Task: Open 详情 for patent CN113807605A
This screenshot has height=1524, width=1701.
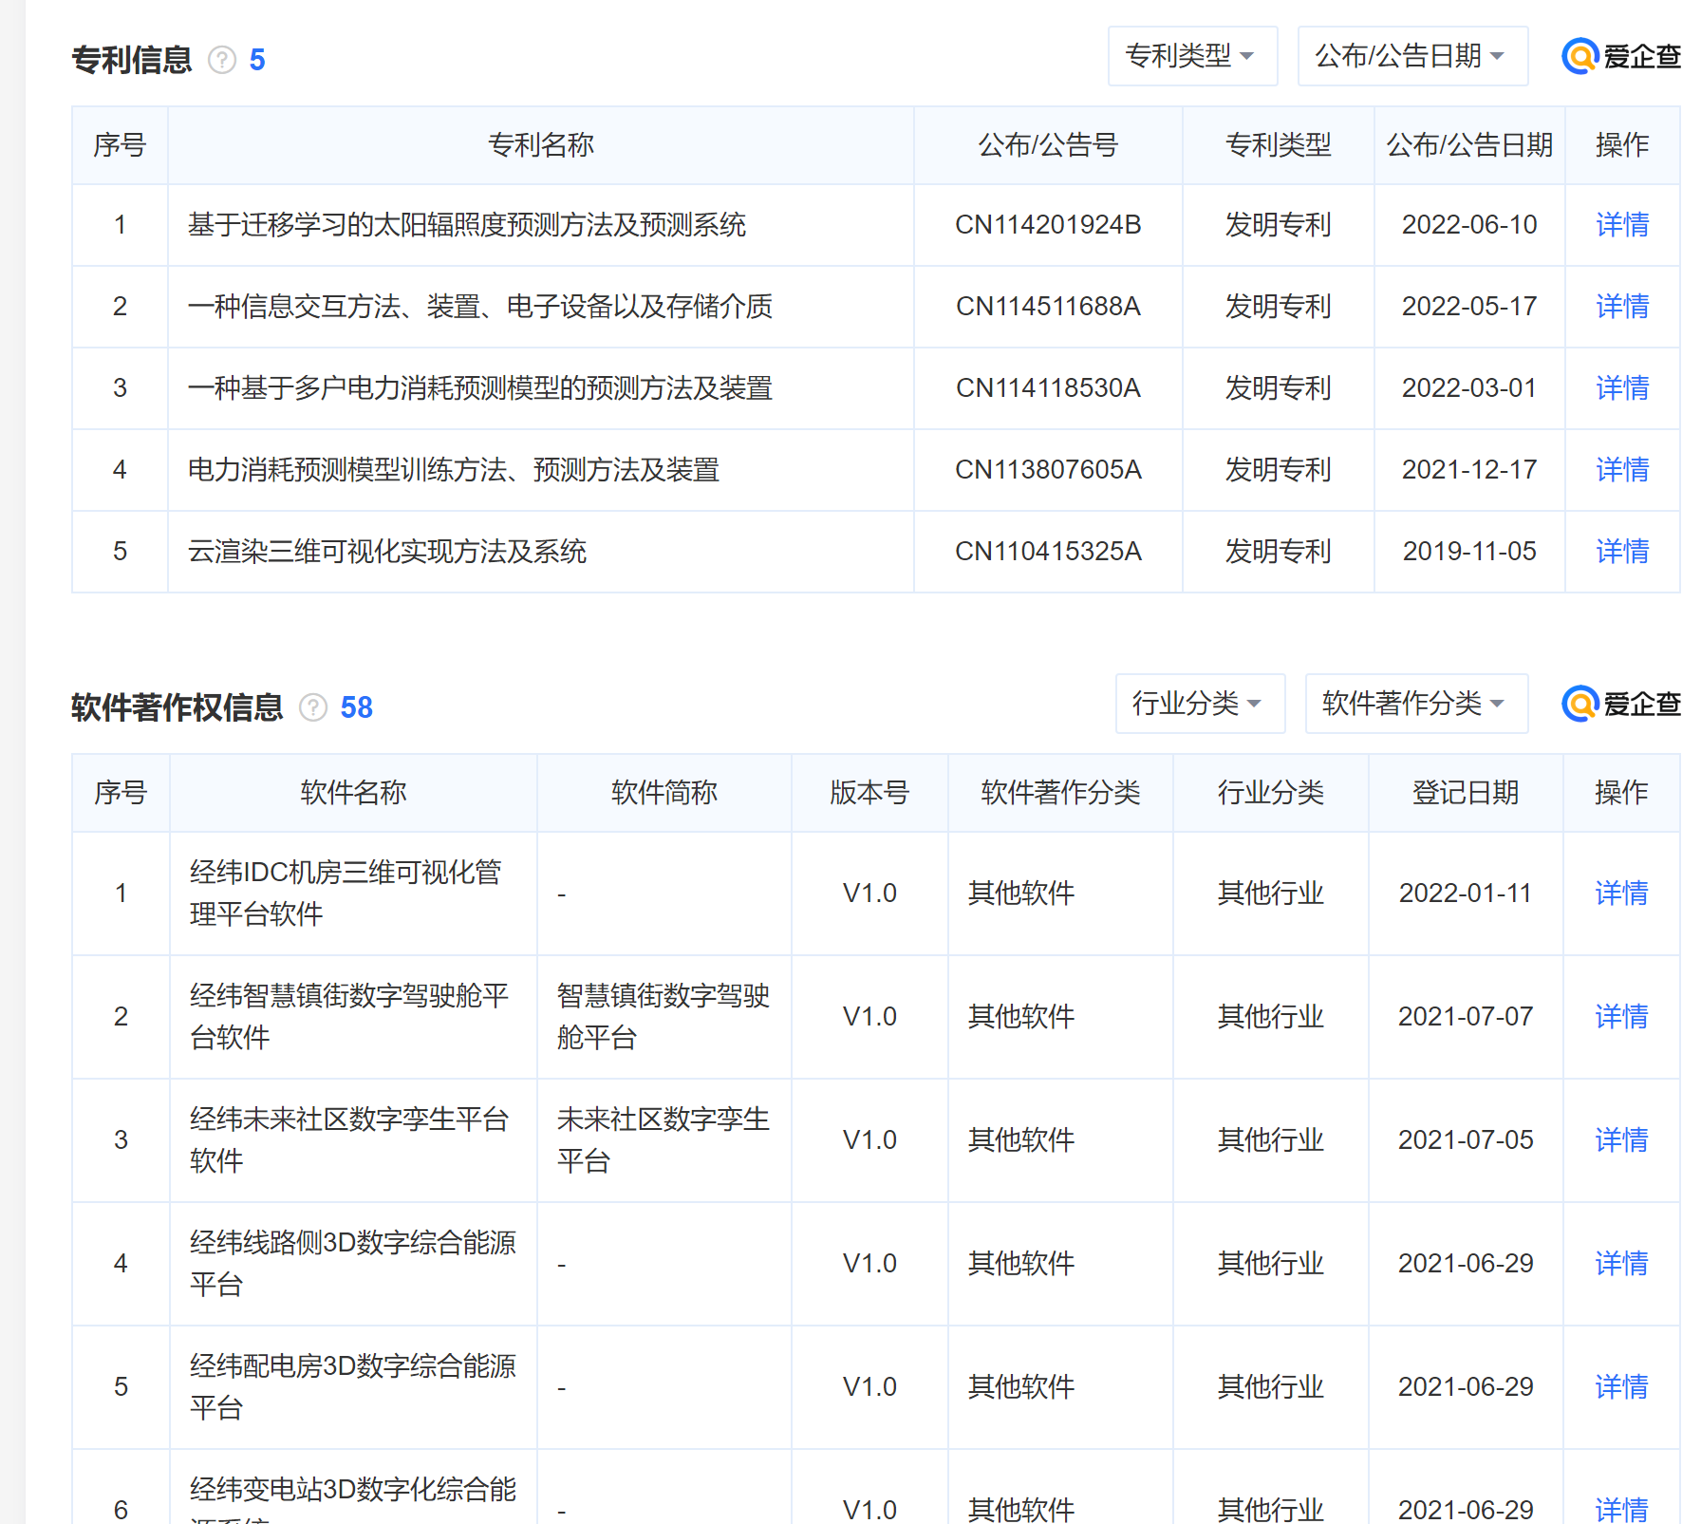Action: 1622,470
